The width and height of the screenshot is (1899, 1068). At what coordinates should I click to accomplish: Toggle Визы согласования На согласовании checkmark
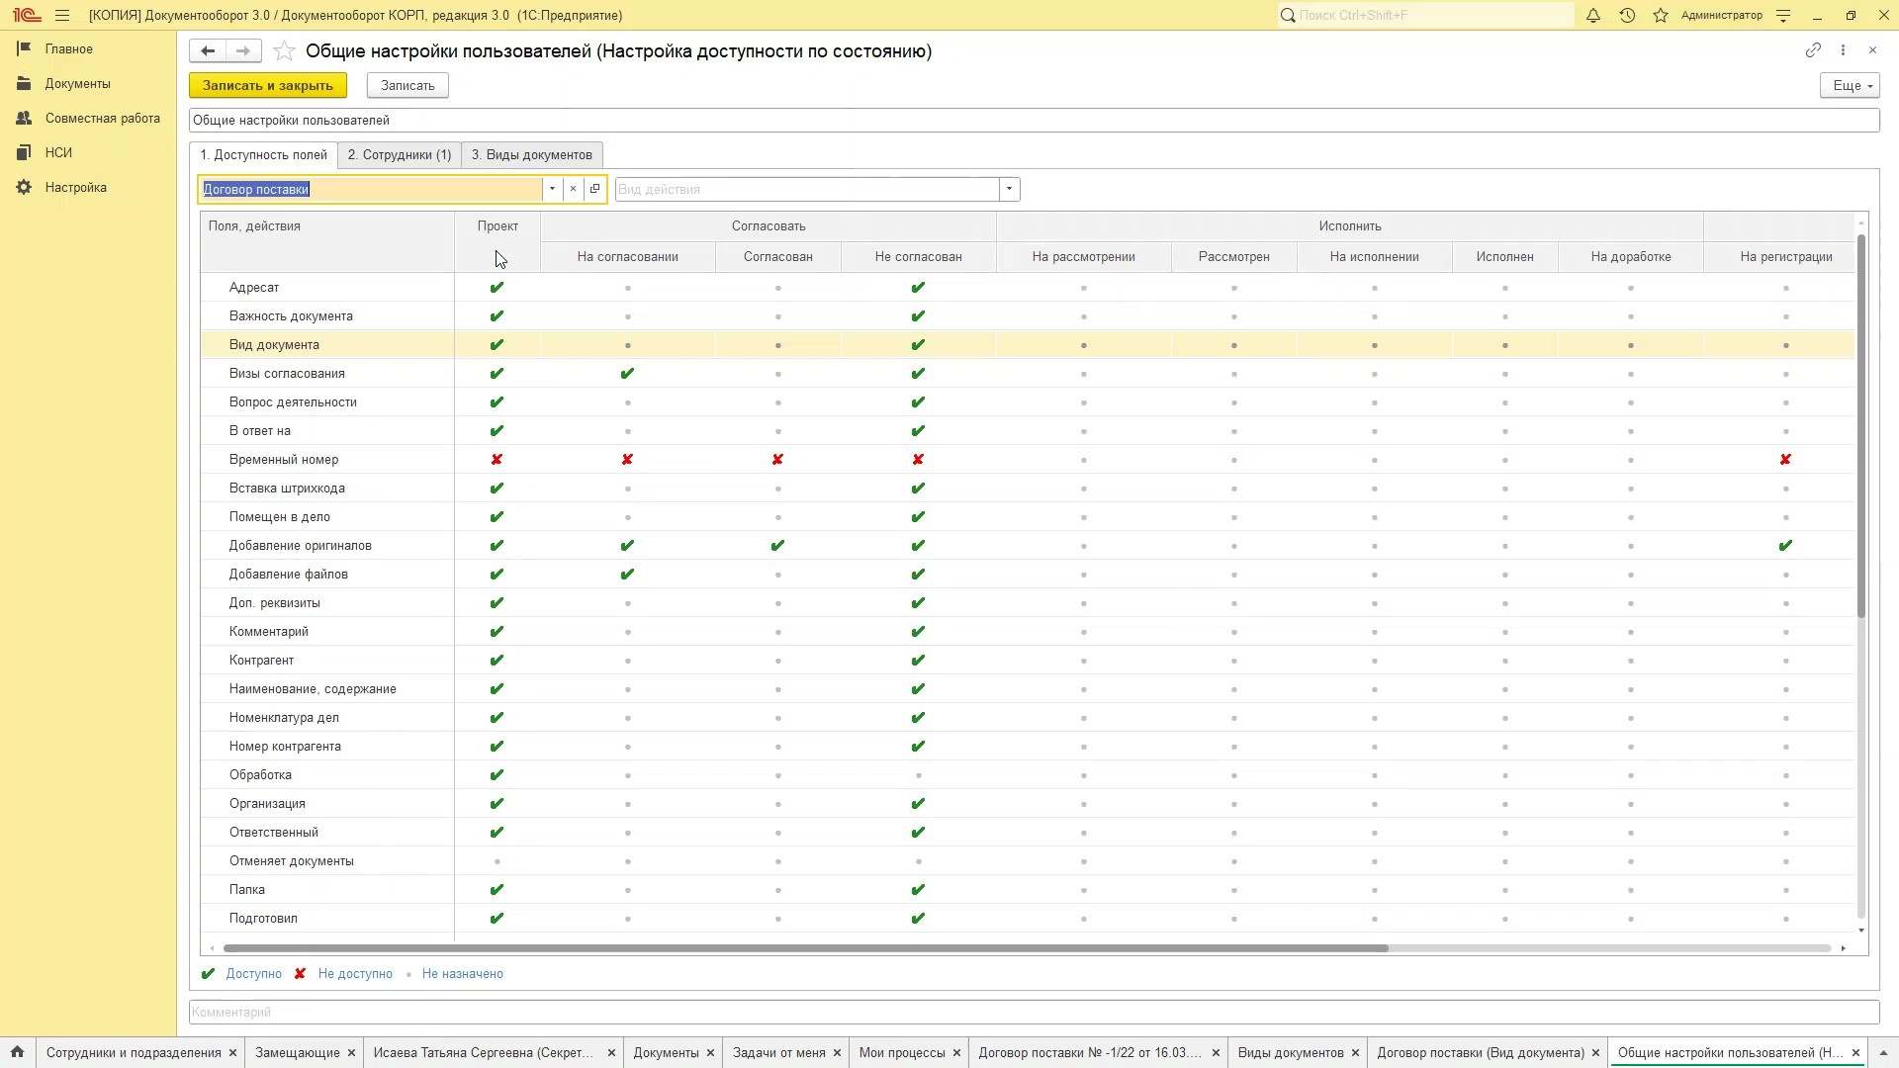[x=627, y=374]
